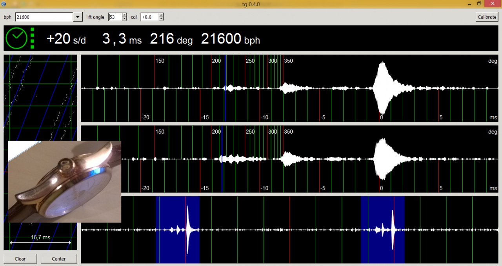
Task: Decrease the lift angle with down arrow
Action: [x=124, y=19]
